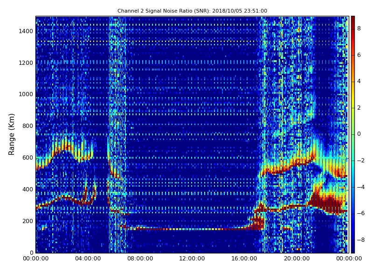This screenshot has width=373, height=280.
Task: Click the 08:00:00 time tick label
Action: pyautogui.click(x=140, y=259)
